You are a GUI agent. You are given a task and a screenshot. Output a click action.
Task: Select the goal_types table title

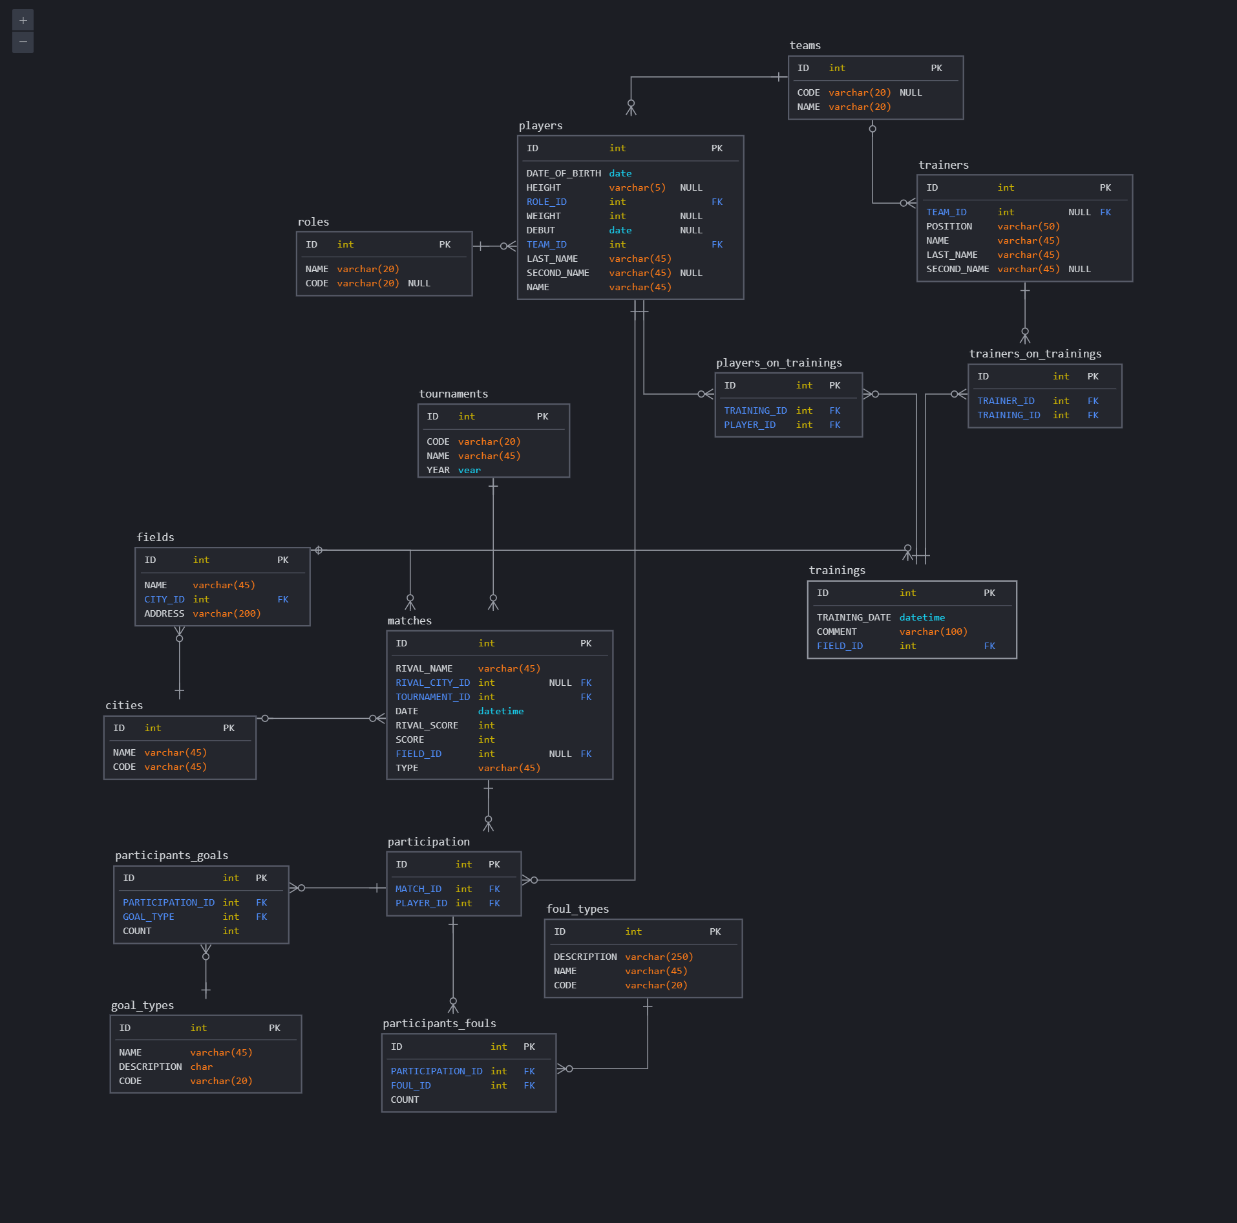tap(142, 1005)
